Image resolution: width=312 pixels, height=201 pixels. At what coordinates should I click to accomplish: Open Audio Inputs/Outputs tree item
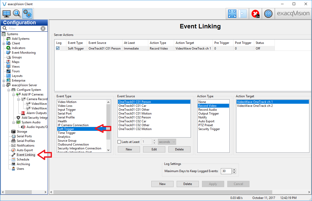[x=37, y=127]
